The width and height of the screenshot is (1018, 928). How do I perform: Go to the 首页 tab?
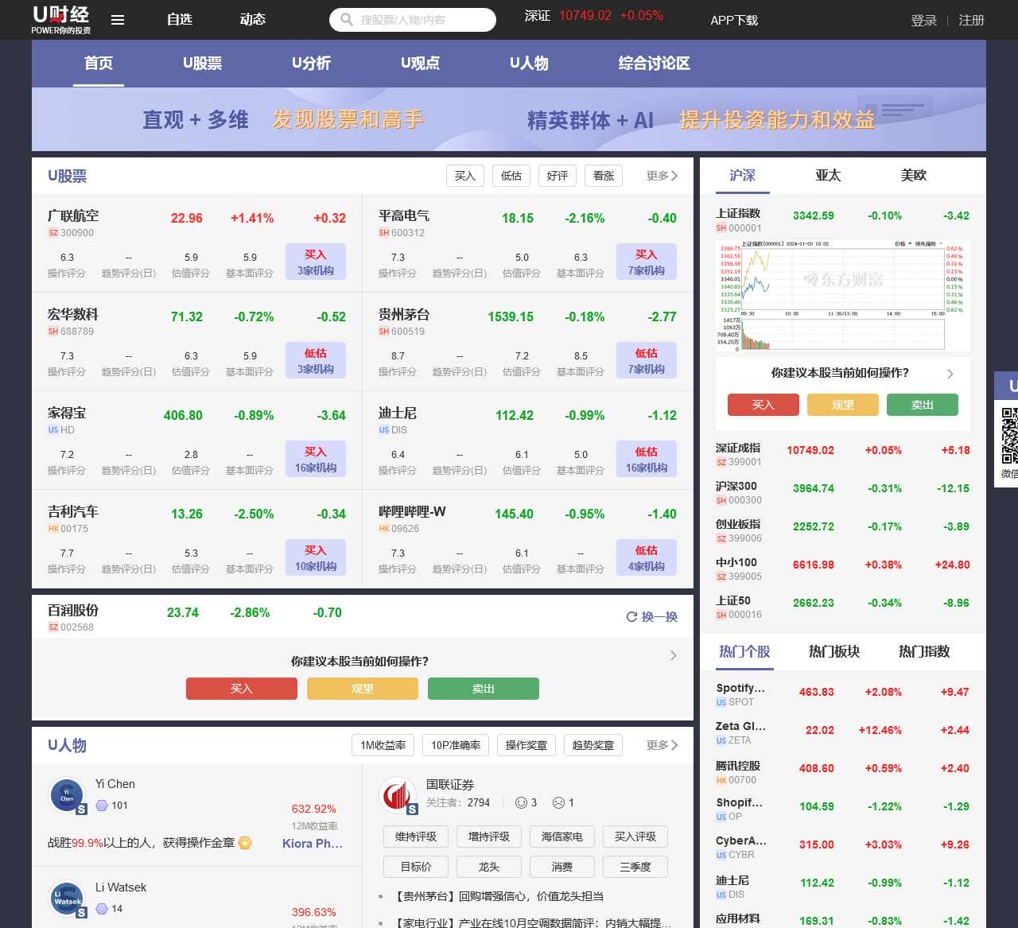point(99,64)
